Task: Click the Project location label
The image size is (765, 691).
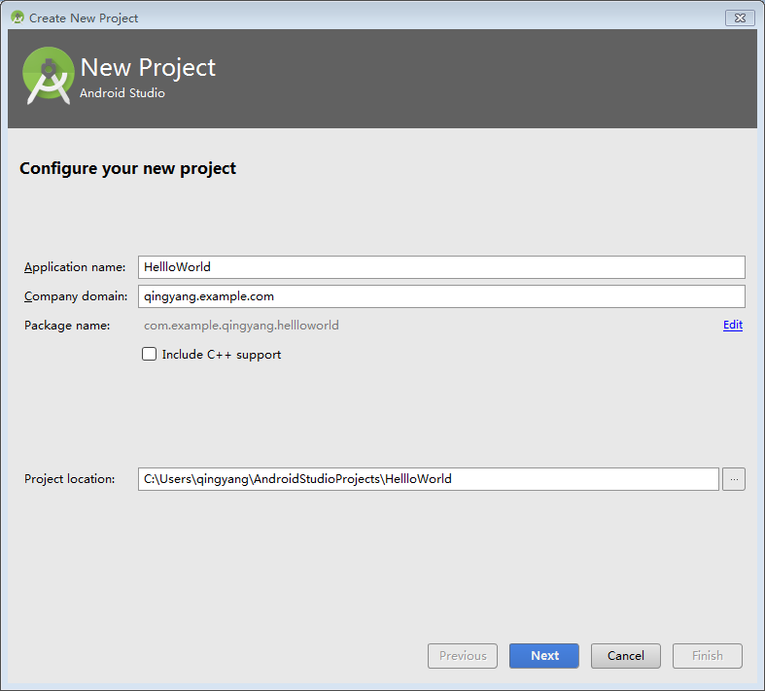Action: (70, 479)
